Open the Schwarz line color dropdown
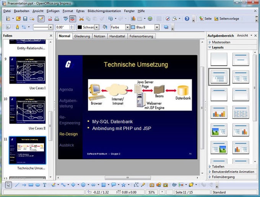Image resolution: width=260 pixels, height=197 pixels. 97,27
